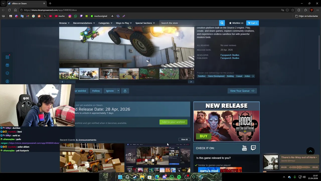Open the favorites list icon
Viewport: 321px width, 181px height.
click(305, 10)
